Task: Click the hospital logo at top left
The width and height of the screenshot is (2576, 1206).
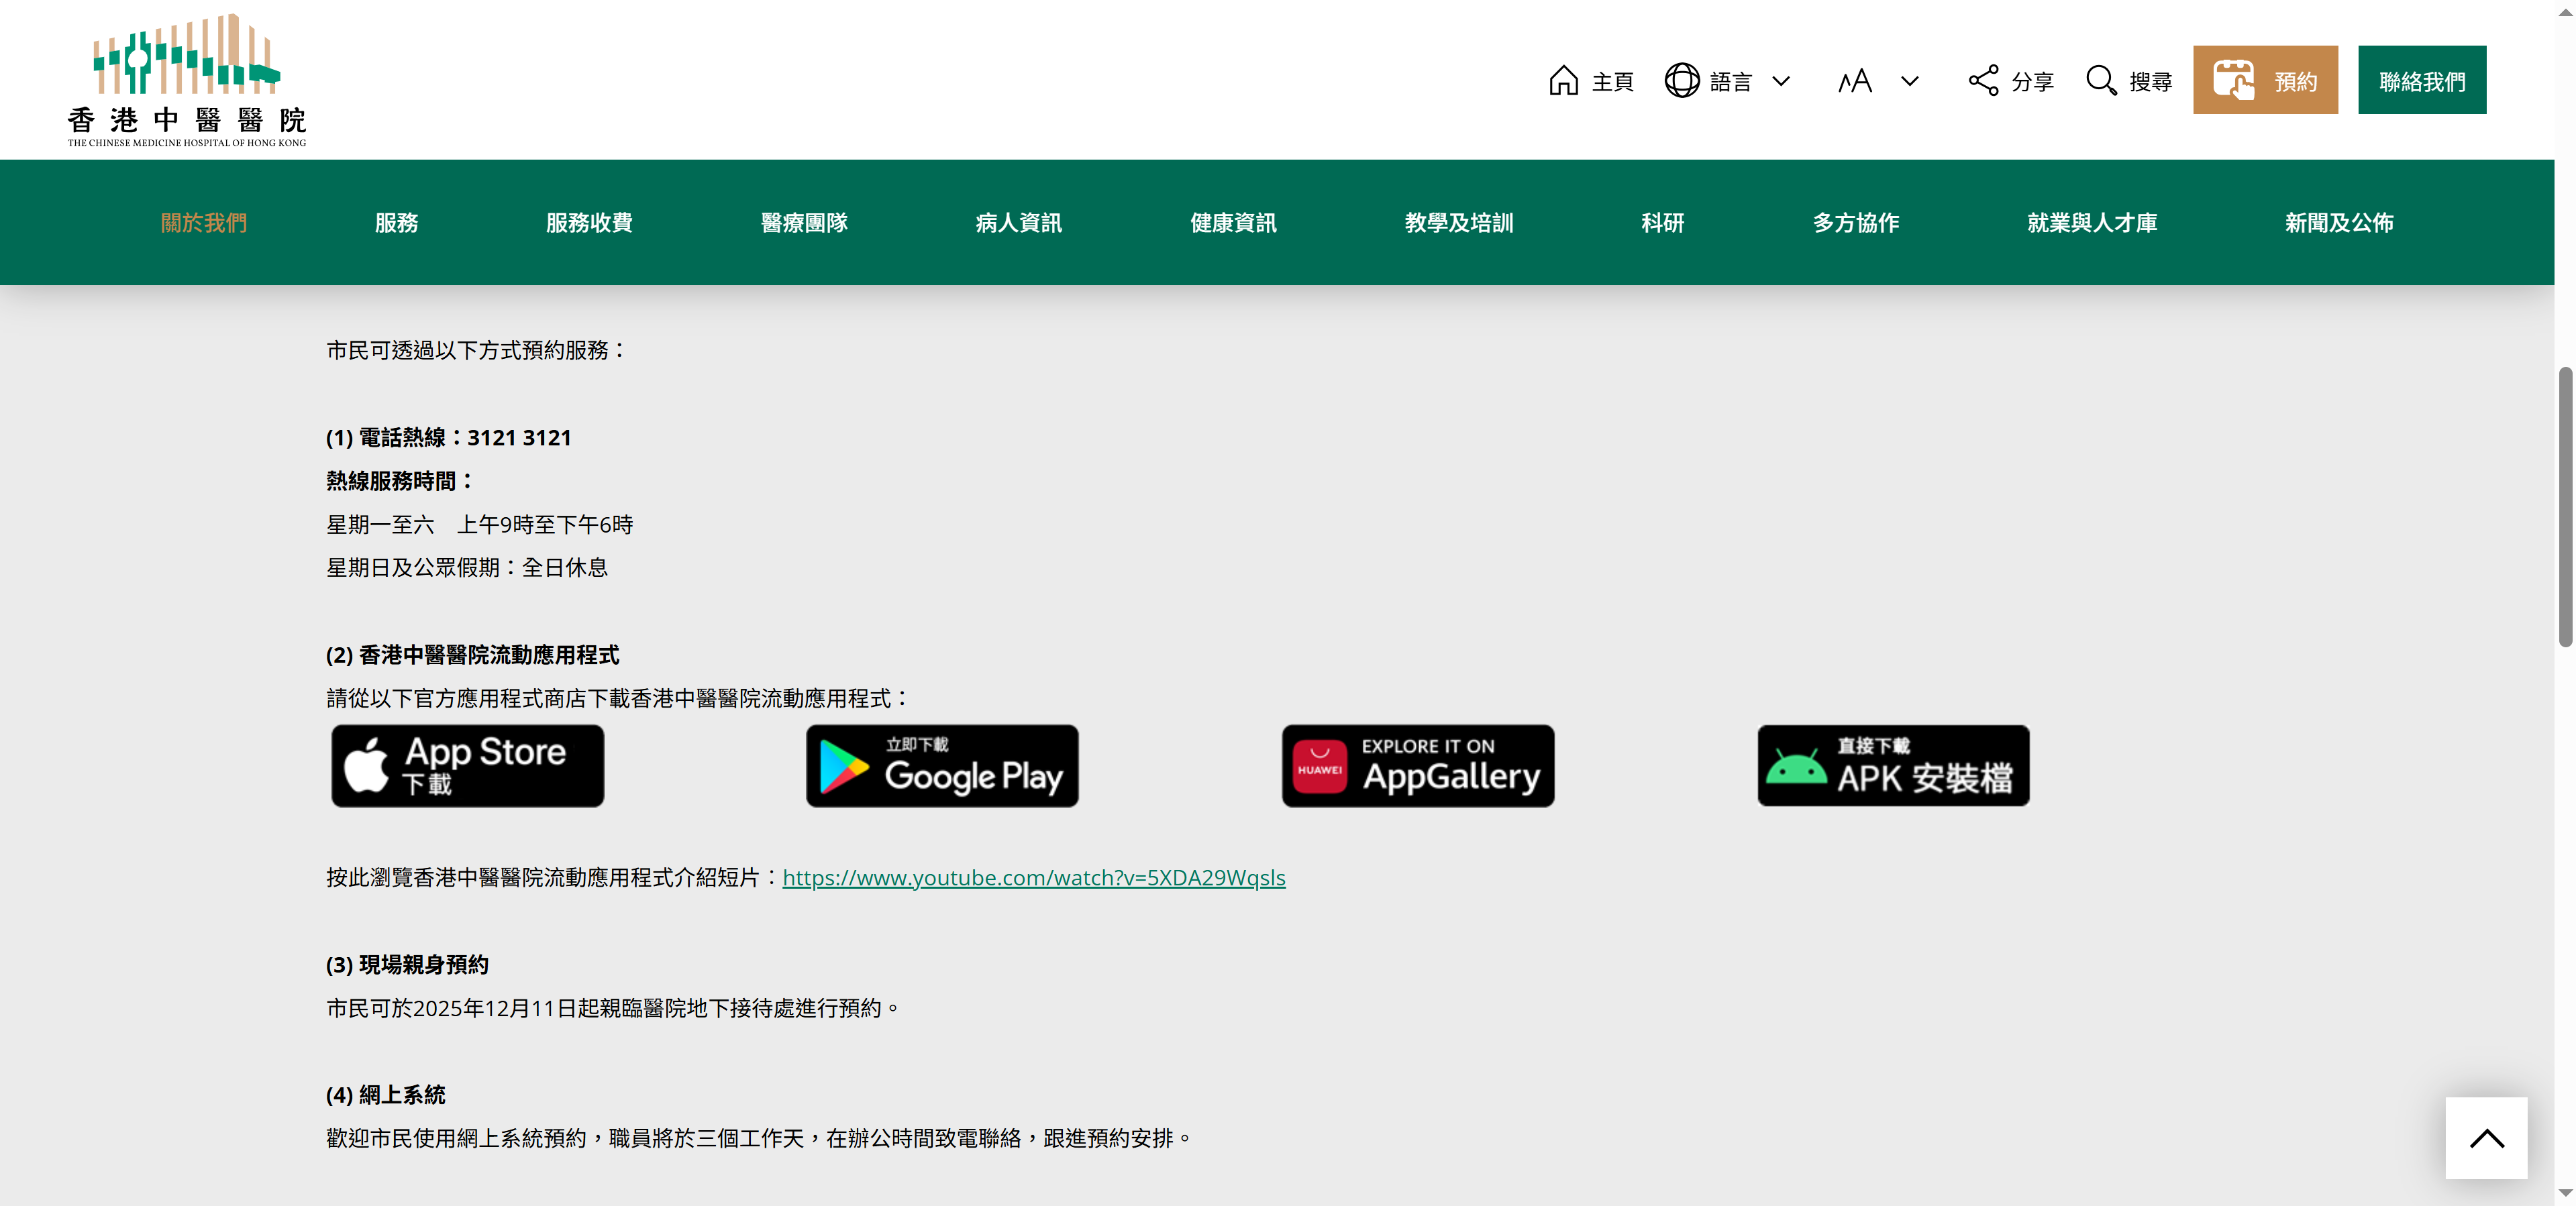Action: [187, 81]
